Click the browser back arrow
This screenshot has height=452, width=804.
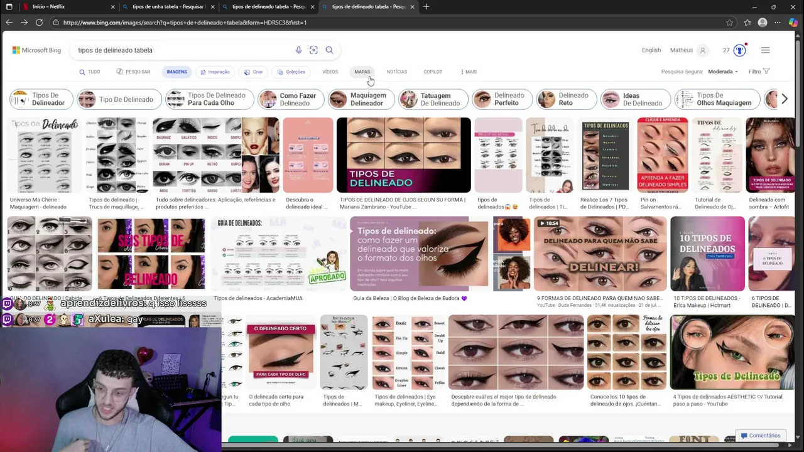pos(9,23)
